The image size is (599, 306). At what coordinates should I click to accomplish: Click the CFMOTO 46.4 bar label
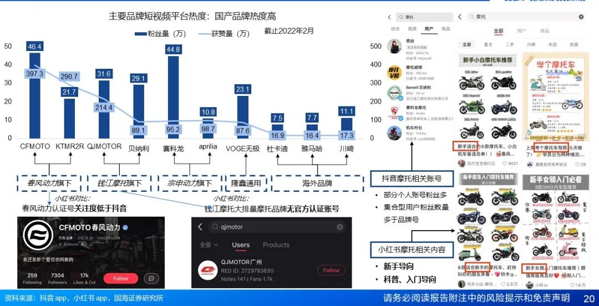[35, 47]
